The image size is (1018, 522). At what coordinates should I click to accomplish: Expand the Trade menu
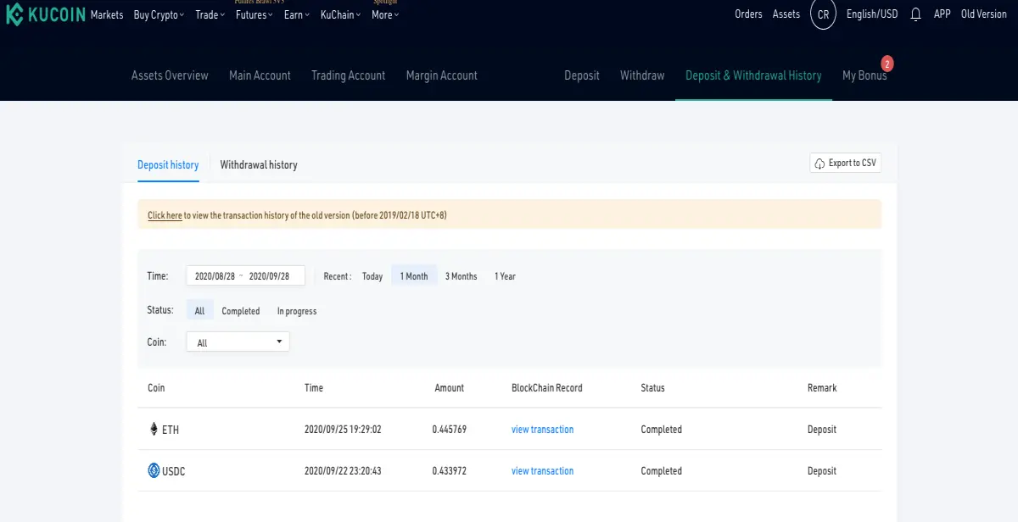pos(210,14)
